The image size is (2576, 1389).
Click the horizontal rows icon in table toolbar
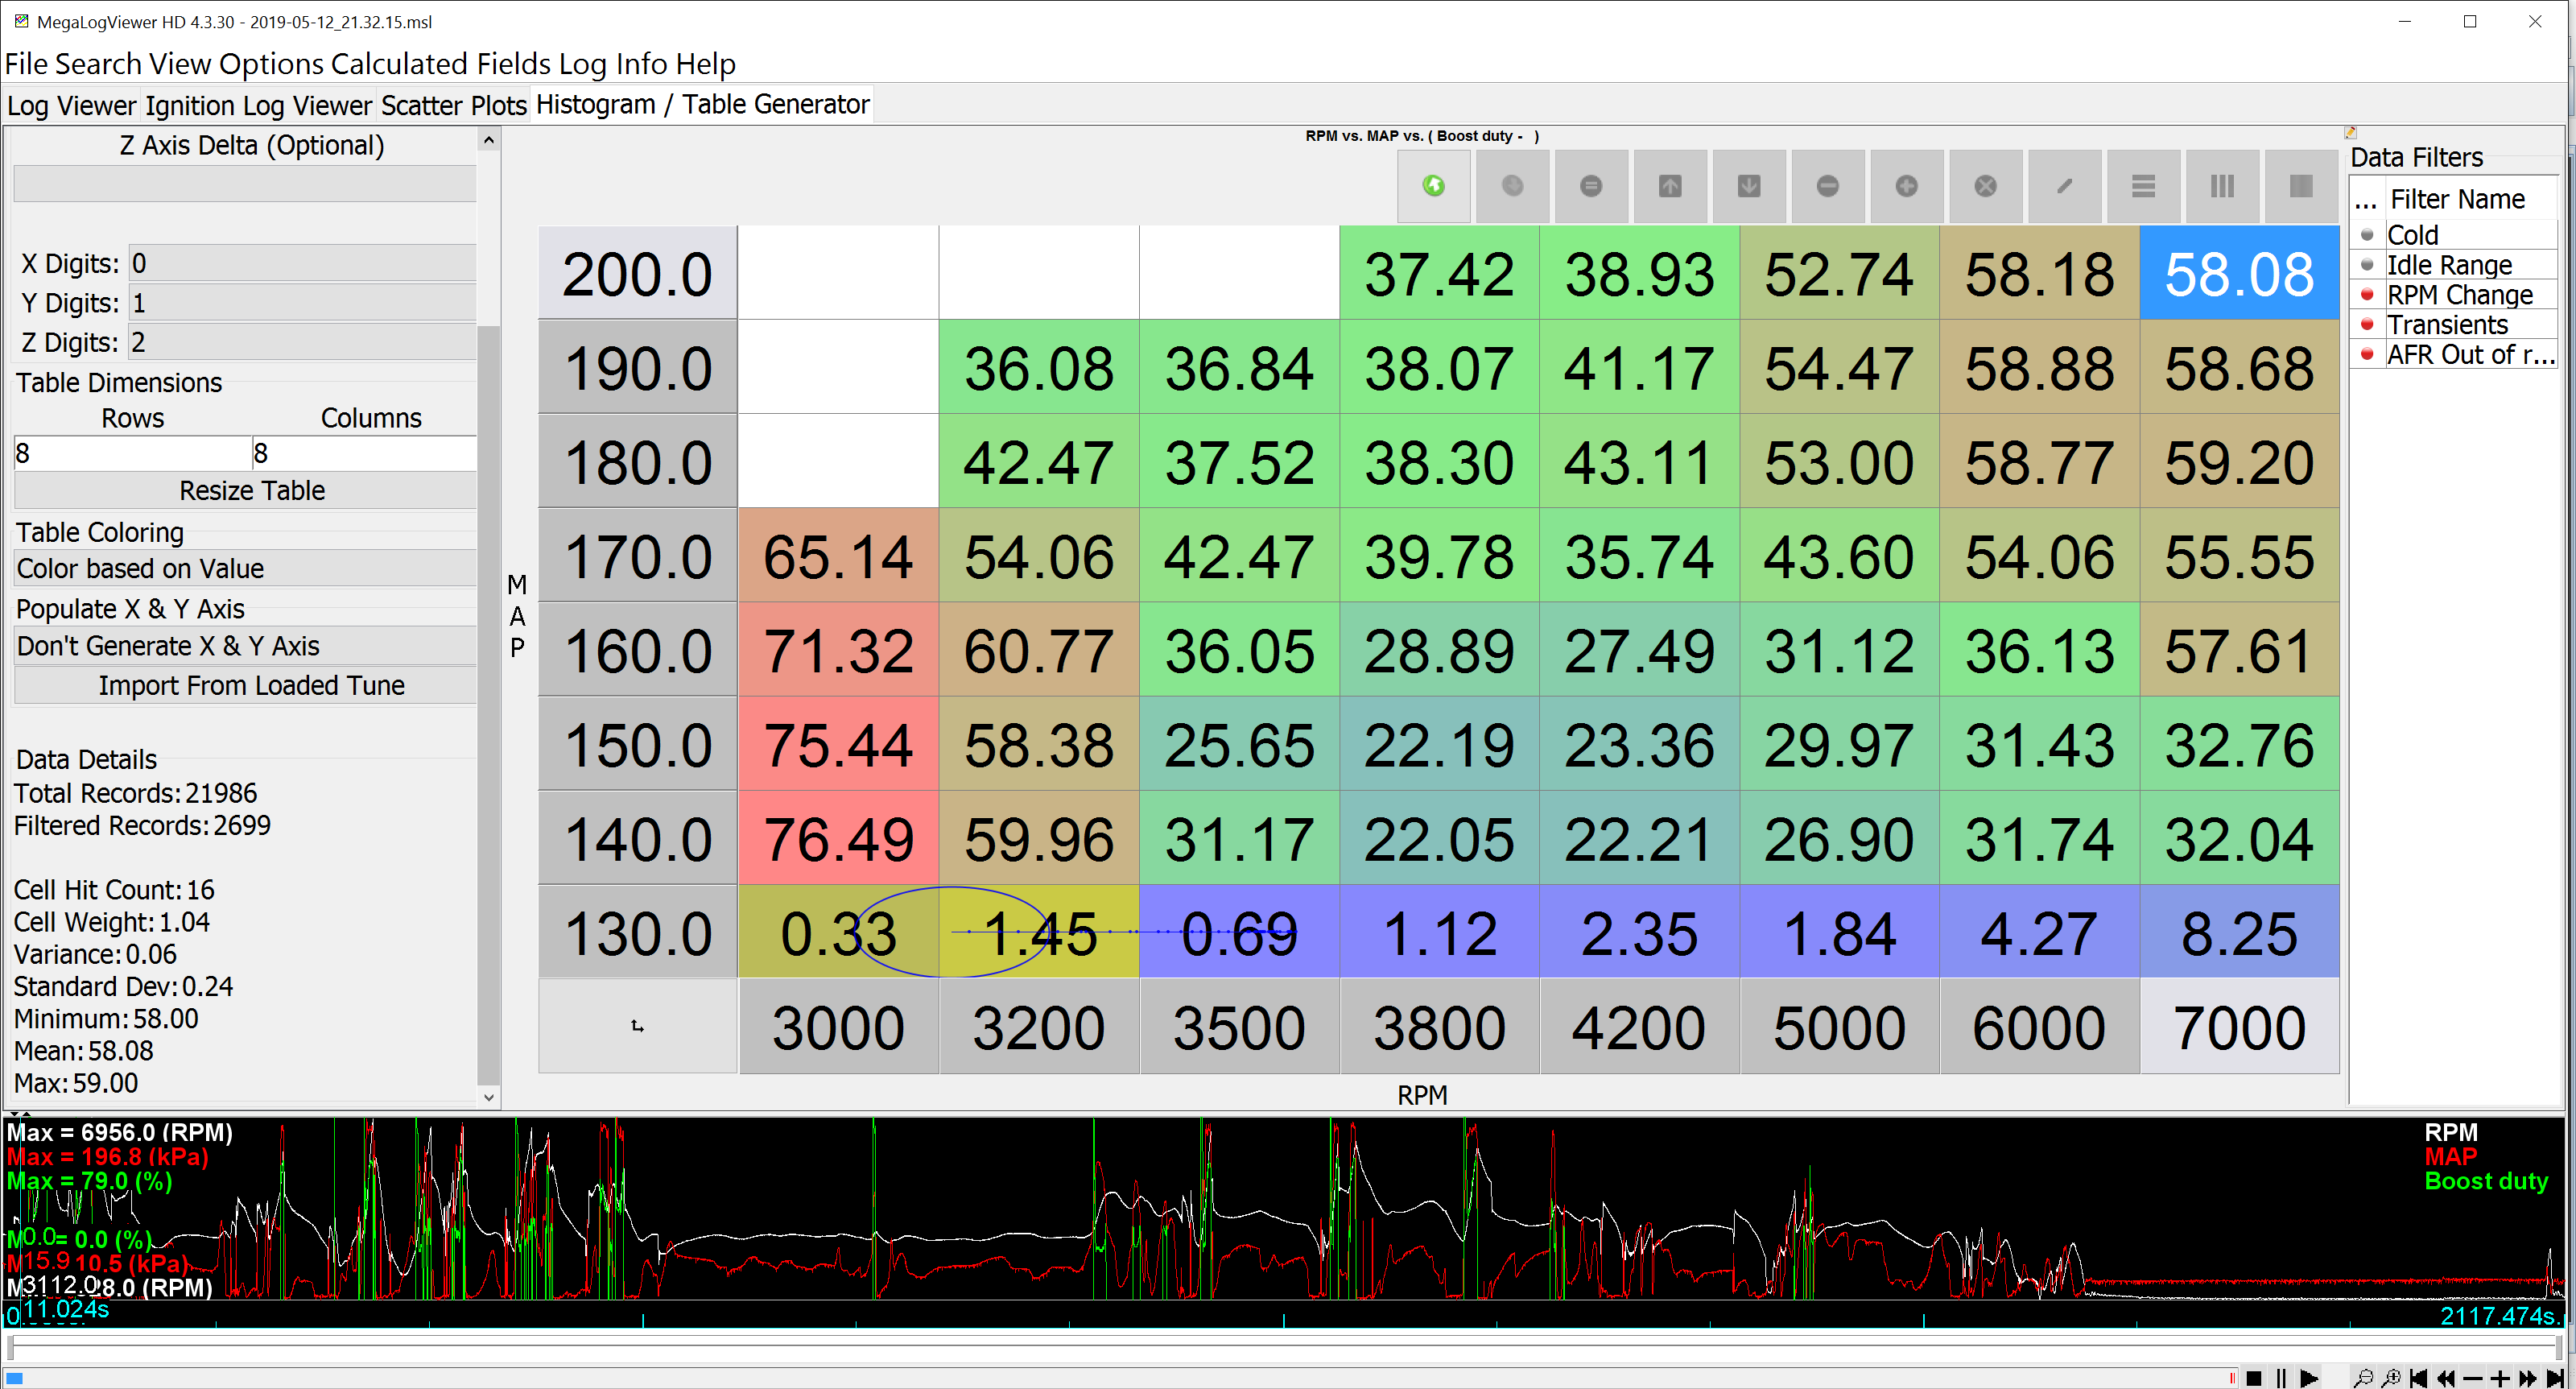[2143, 186]
